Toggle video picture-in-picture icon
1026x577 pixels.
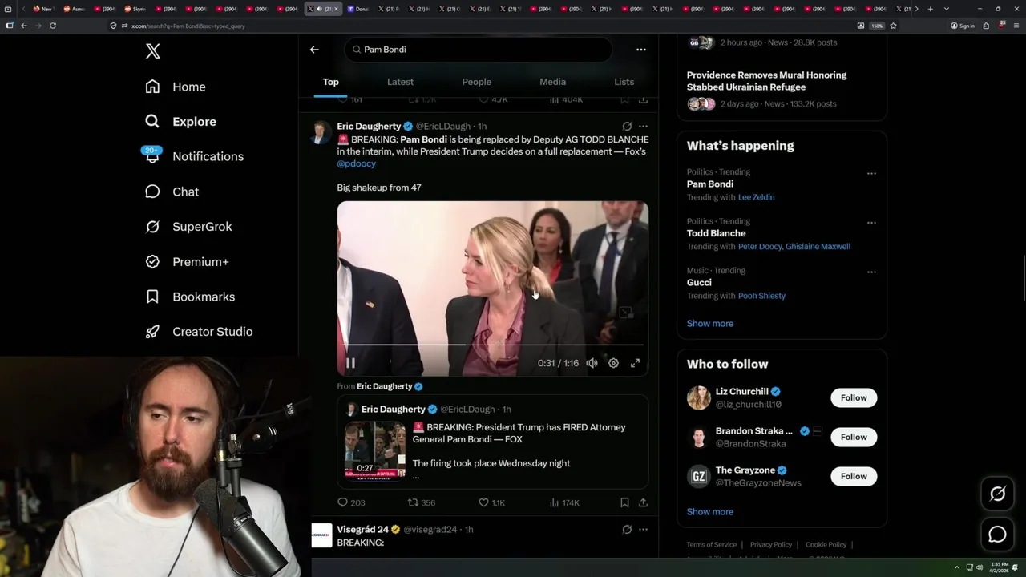[626, 313]
